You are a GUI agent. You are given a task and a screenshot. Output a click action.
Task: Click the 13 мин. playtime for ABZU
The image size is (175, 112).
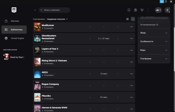tap(104, 74)
